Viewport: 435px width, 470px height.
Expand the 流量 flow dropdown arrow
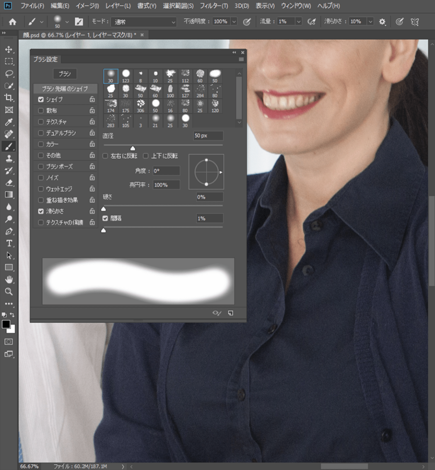coord(299,22)
